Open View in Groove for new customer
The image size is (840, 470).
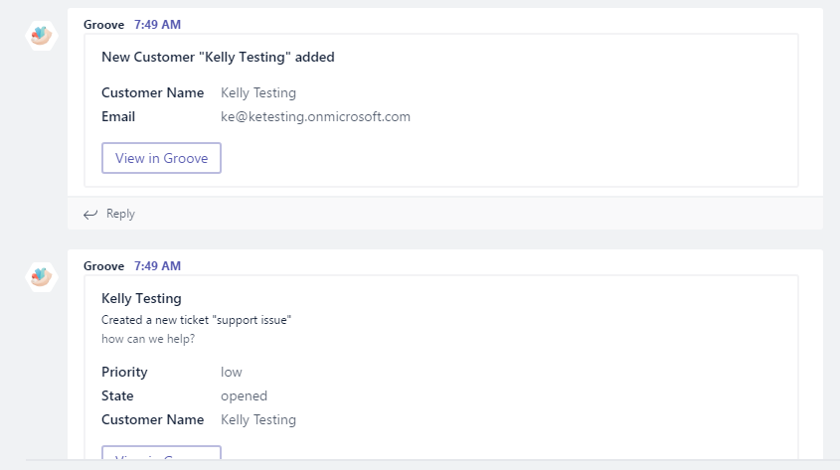(161, 158)
